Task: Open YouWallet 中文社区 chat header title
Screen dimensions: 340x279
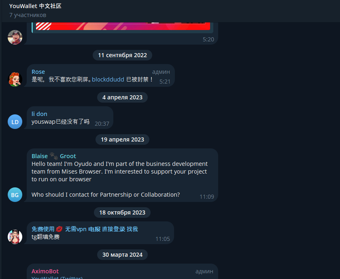Action: tap(35, 6)
